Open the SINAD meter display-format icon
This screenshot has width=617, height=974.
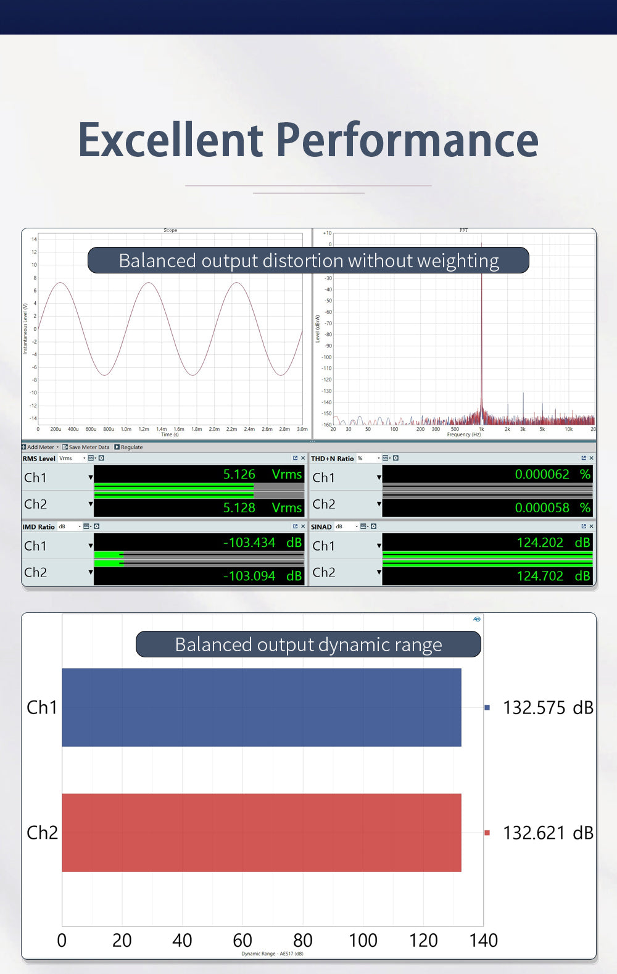363,527
